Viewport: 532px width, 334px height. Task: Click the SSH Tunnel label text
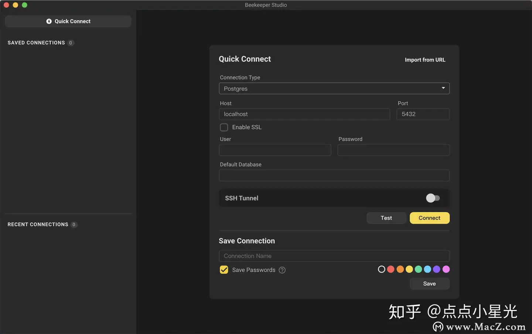click(x=242, y=198)
